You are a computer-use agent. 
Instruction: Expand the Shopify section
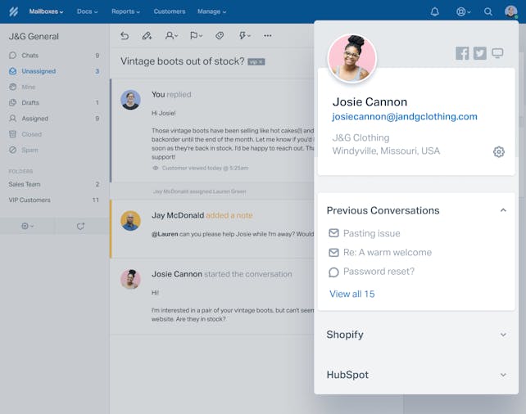(x=503, y=335)
